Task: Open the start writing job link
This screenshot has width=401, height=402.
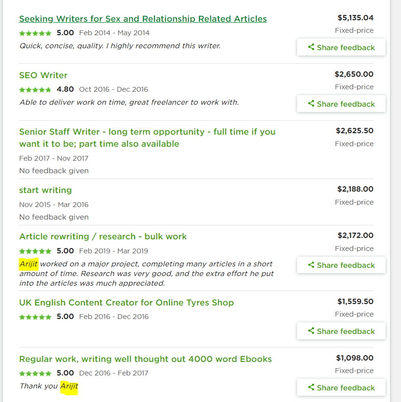Action: click(45, 190)
